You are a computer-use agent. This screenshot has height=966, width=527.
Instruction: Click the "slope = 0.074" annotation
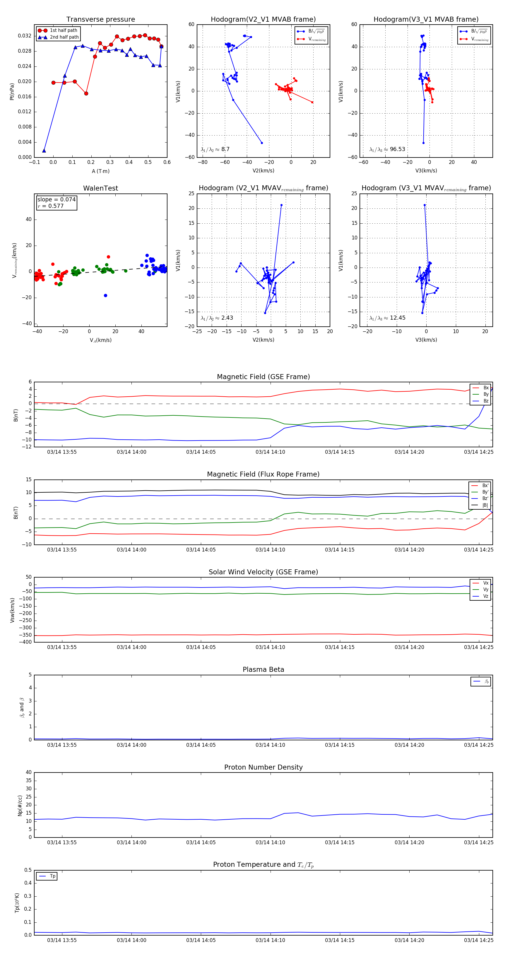56,200
